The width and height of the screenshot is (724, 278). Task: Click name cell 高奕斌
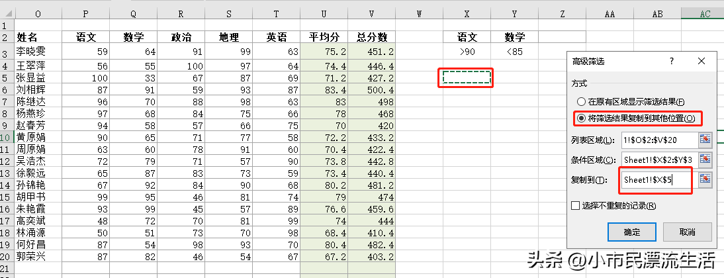pos(38,220)
